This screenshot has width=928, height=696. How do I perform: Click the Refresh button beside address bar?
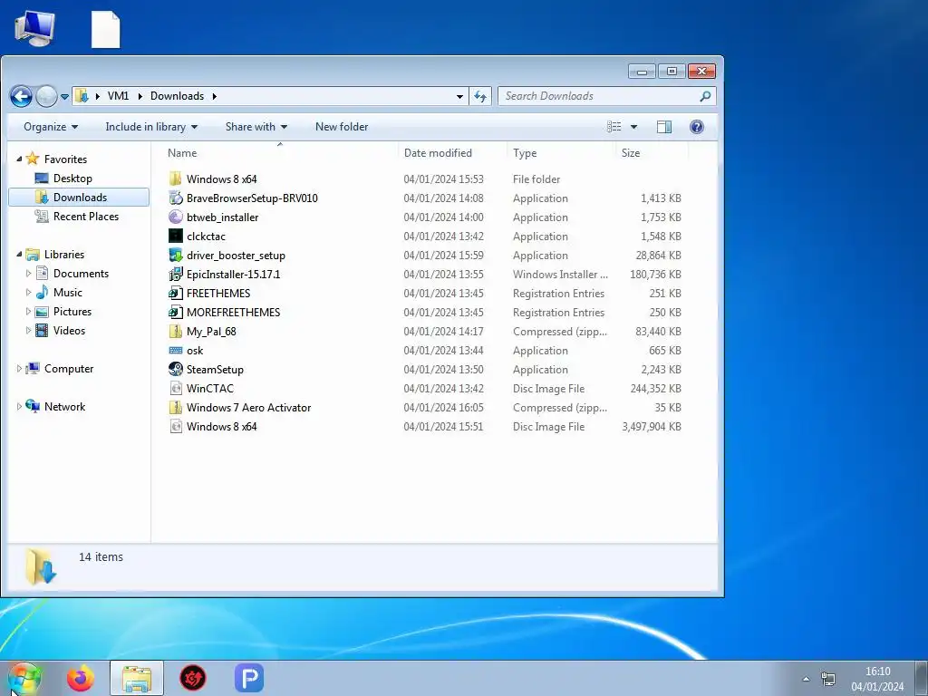pyautogui.click(x=480, y=96)
